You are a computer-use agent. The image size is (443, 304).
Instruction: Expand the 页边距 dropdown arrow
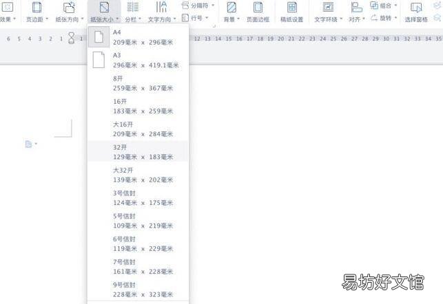coord(47,19)
